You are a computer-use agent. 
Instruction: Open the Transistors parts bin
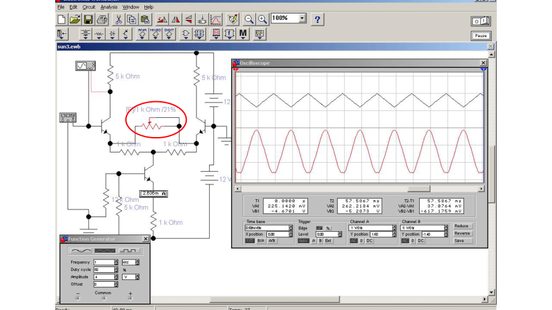pos(126,34)
